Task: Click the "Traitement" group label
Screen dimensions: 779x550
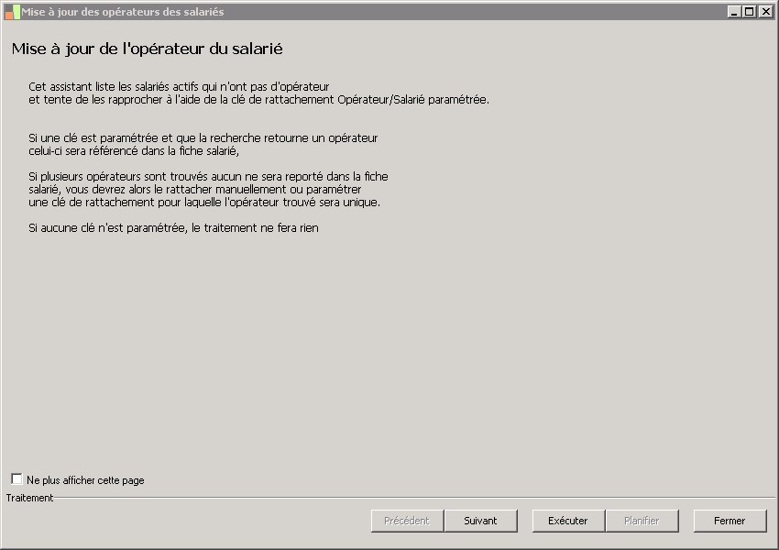Action: click(x=29, y=498)
